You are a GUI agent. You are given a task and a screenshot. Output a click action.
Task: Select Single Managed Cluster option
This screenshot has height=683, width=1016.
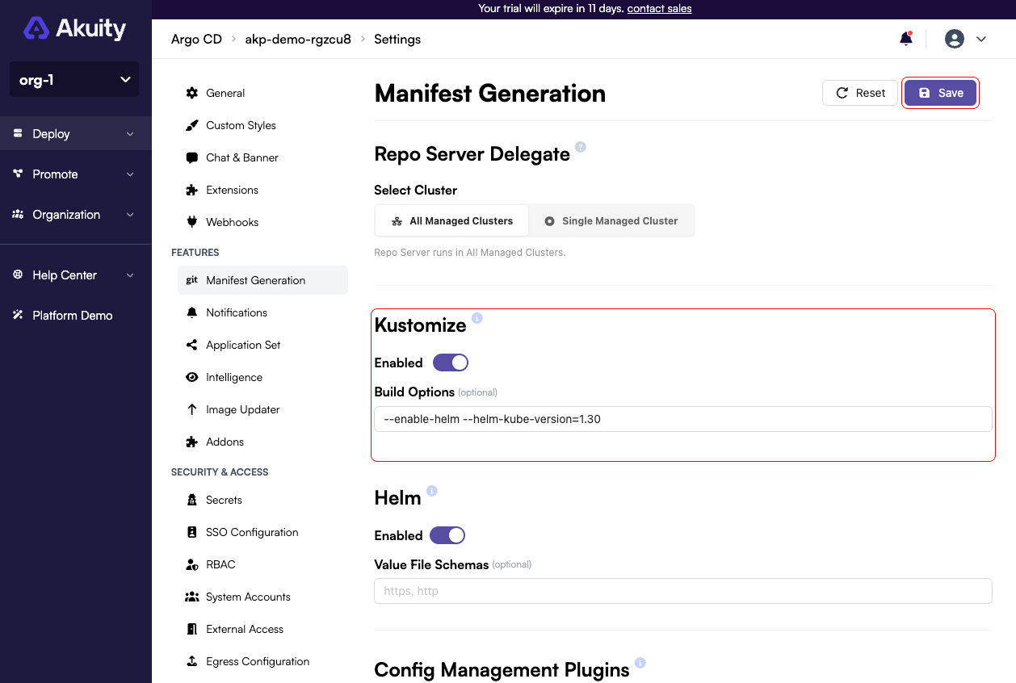coord(611,220)
